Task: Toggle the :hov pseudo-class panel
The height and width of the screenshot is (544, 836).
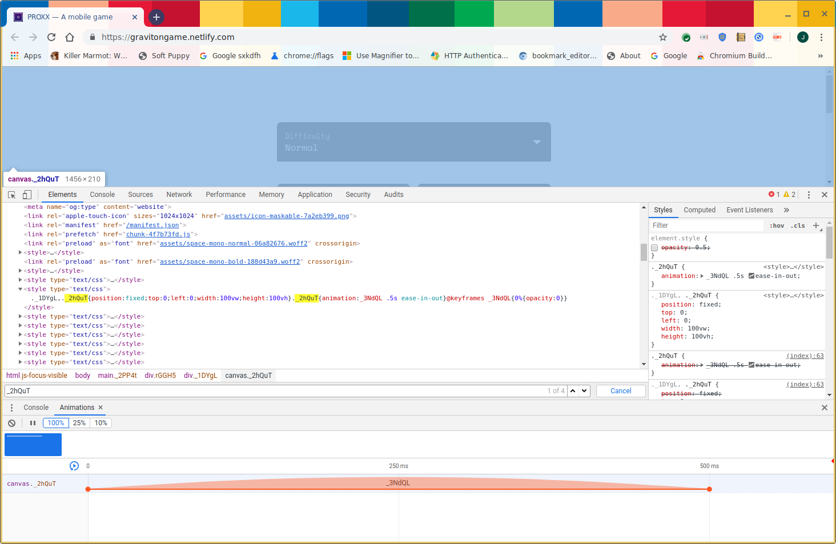Action: 777,225
